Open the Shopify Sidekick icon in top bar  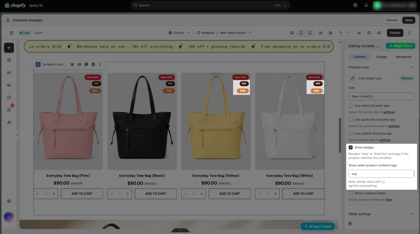tap(355, 5)
